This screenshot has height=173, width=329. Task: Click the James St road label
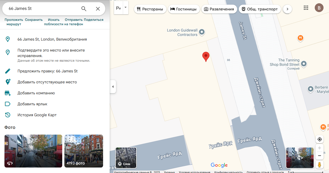[x=243, y=31]
